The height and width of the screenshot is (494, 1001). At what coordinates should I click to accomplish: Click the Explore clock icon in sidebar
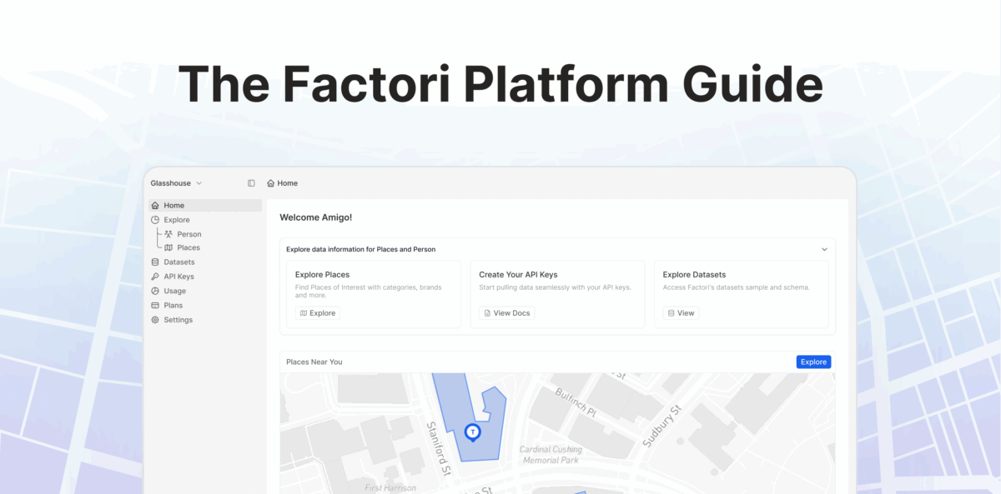(x=156, y=219)
